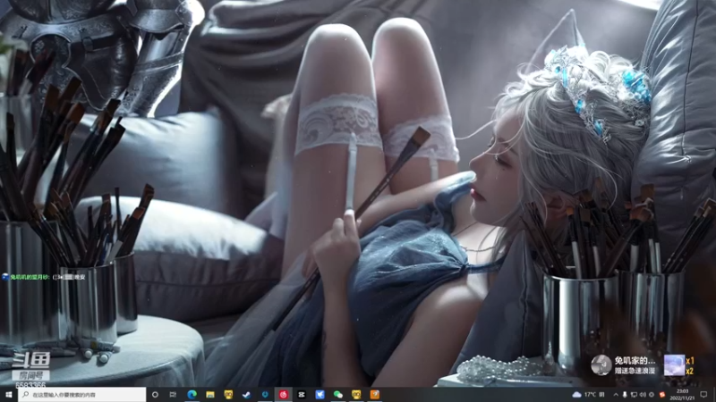Viewport: 716px width, 402px height.
Task: Click the microphone tray icon
Action: tap(625, 395)
